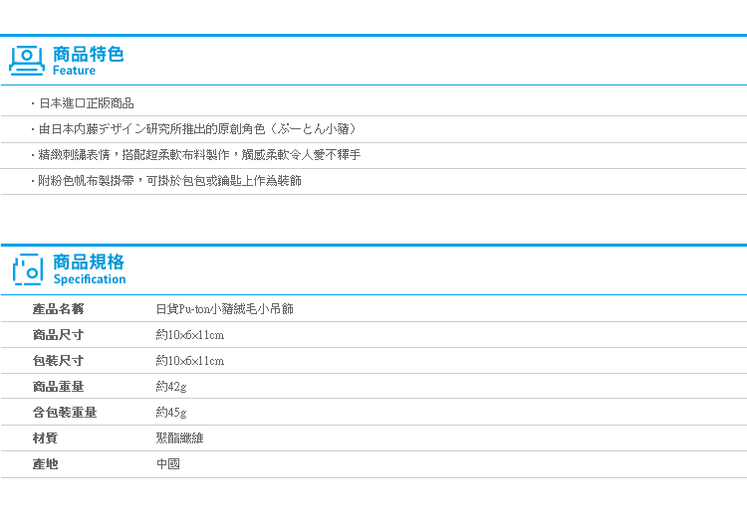Screen dimensions: 747x521
Task: Click the 約45g packaged weight value
Action: 171,413
